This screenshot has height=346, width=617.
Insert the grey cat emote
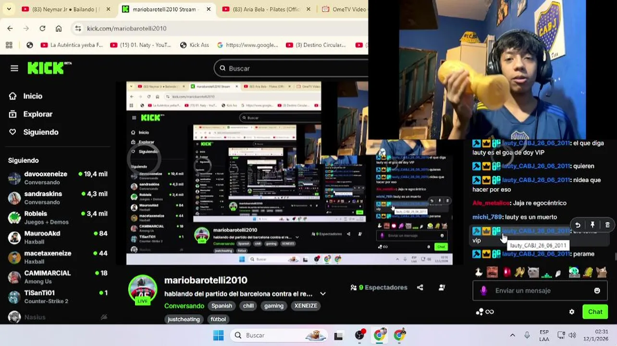pyautogui.click(x=533, y=272)
